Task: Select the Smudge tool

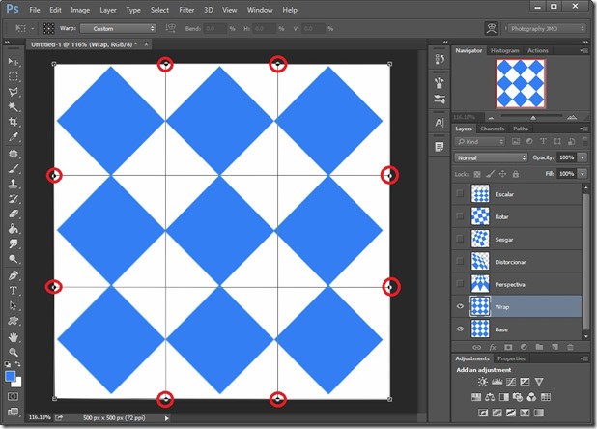Action: 14,243
